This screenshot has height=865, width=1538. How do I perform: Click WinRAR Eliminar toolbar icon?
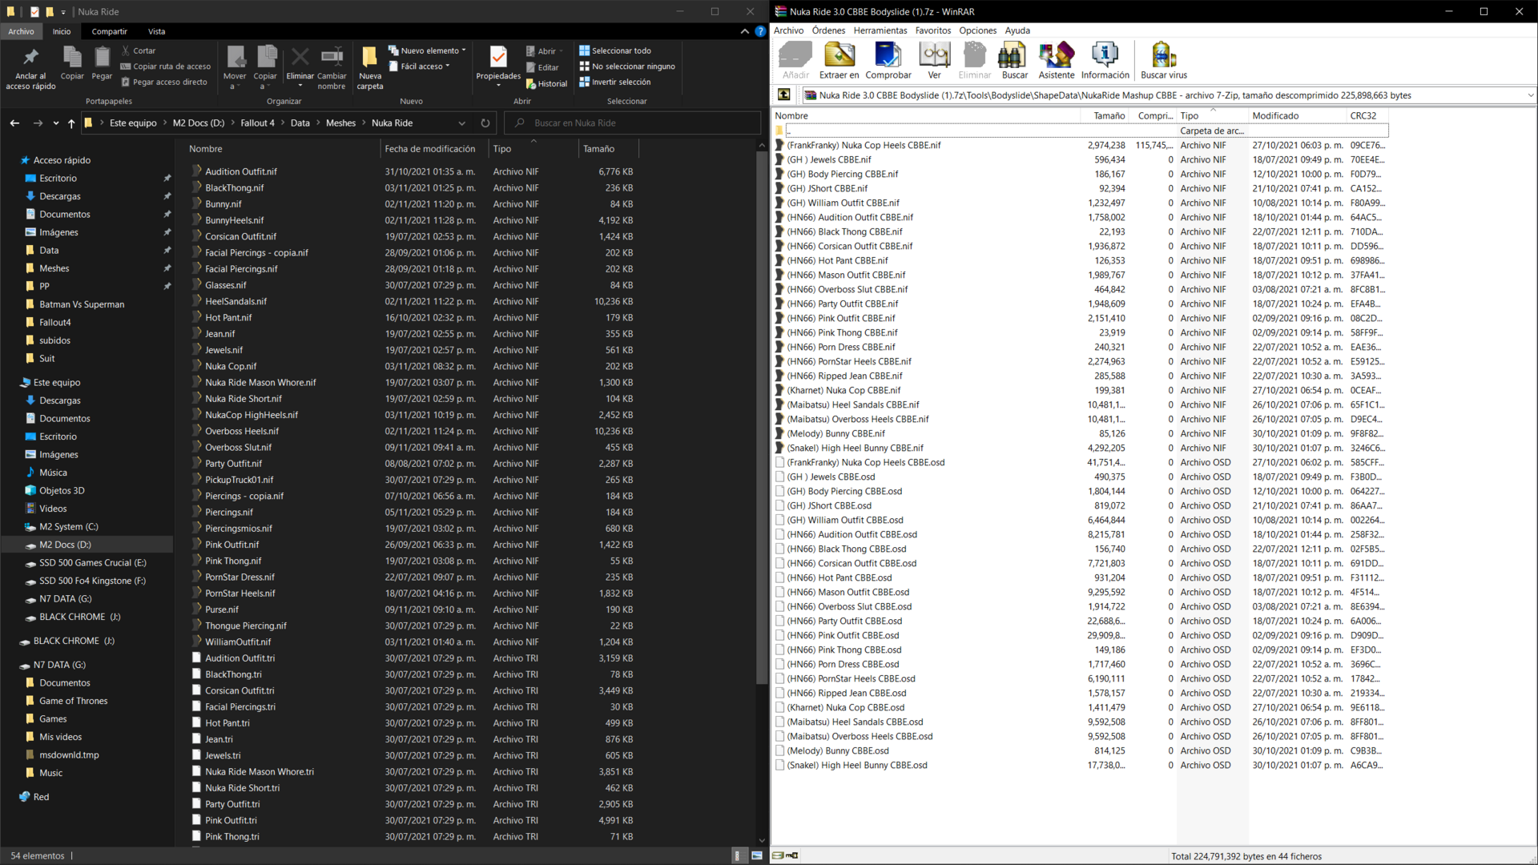coord(974,55)
